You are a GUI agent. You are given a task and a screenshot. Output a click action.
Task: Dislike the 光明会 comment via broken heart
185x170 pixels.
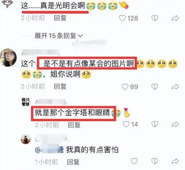point(154,18)
